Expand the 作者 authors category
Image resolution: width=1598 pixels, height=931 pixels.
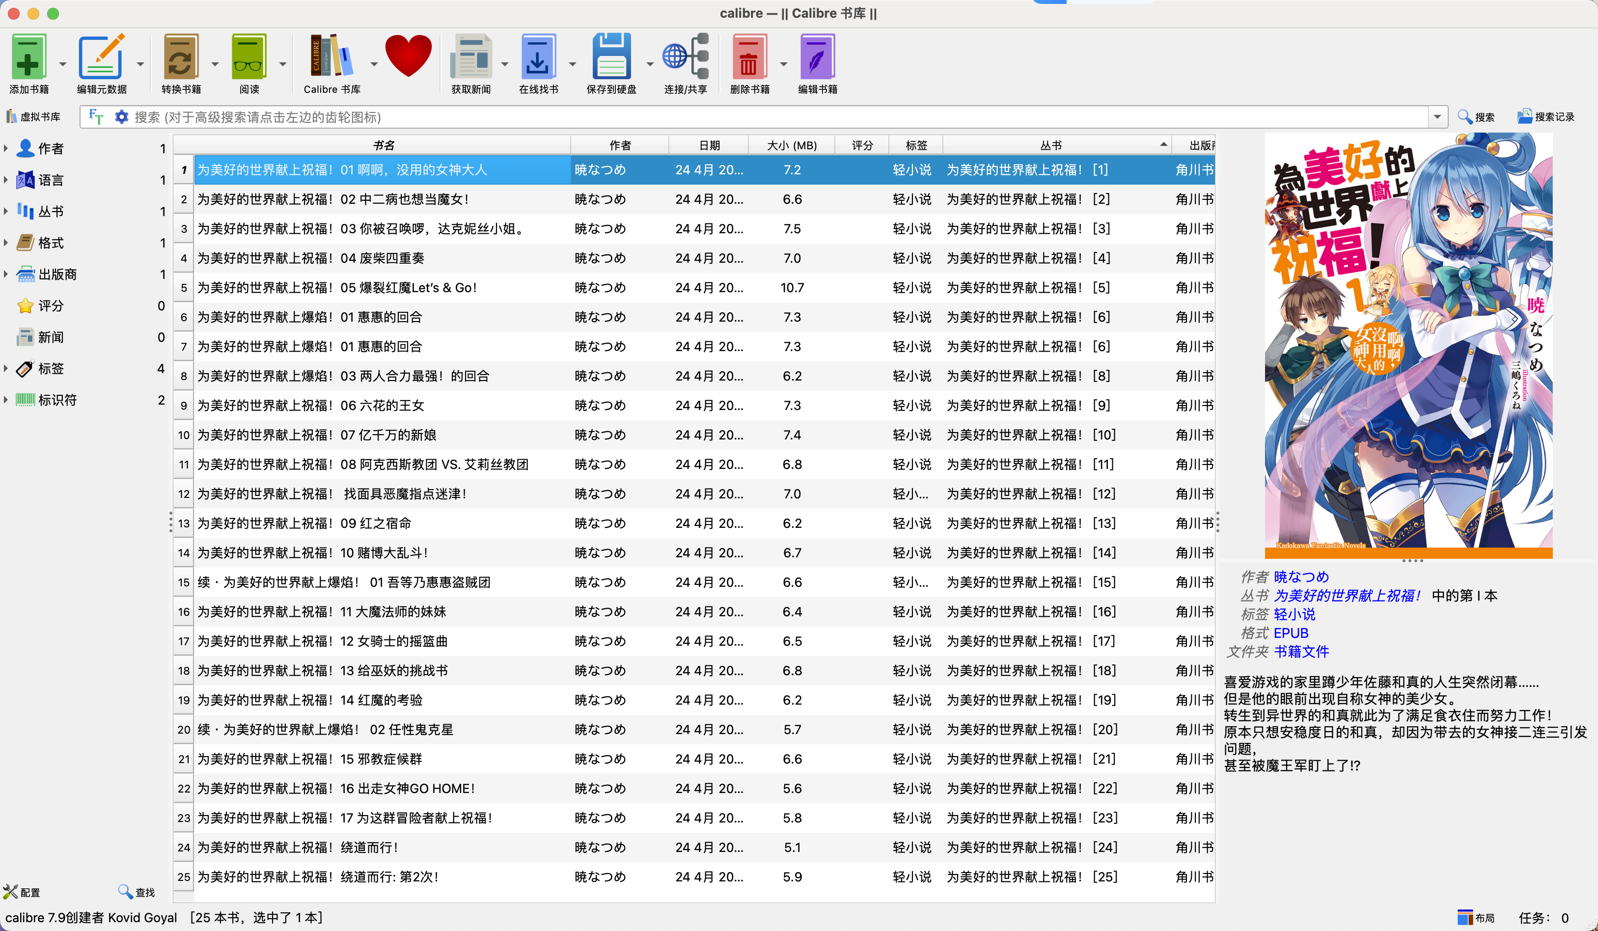tap(6, 148)
